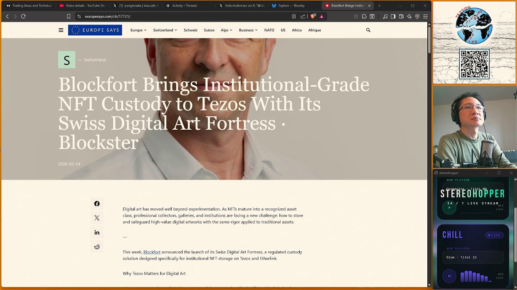The height and width of the screenshot is (290, 517).
Task: Click the Switzerland category link
Action: [x=95, y=60]
